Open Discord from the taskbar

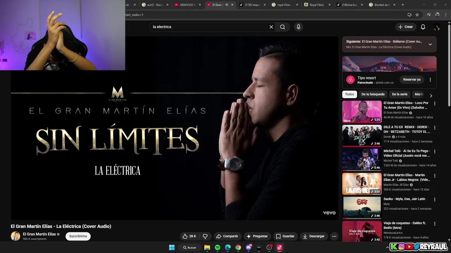point(249,247)
